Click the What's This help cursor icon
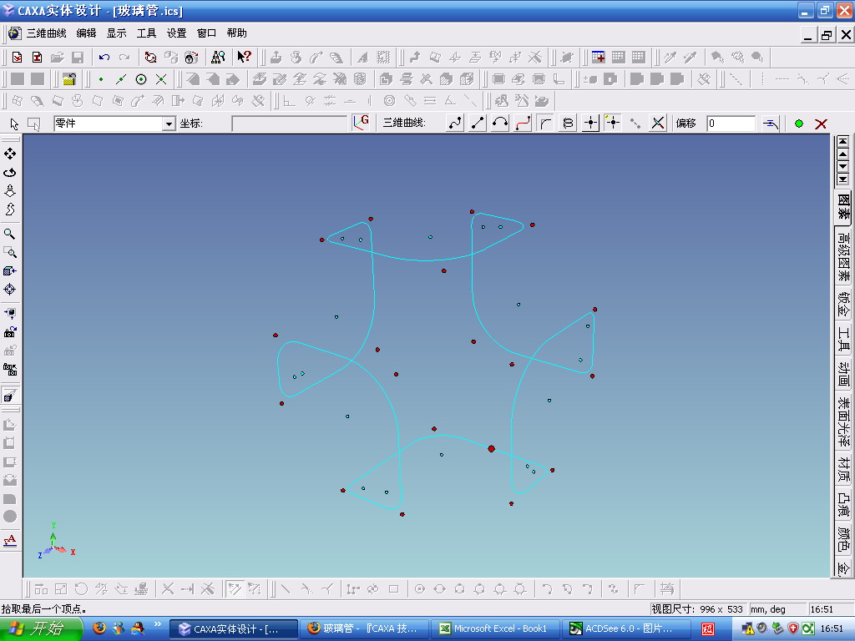Image resolution: width=855 pixels, height=641 pixels. pyautogui.click(x=244, y=57)
